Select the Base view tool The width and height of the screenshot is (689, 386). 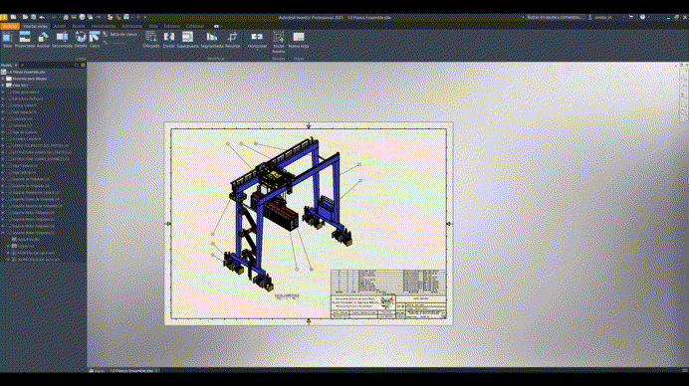point(7,39)
